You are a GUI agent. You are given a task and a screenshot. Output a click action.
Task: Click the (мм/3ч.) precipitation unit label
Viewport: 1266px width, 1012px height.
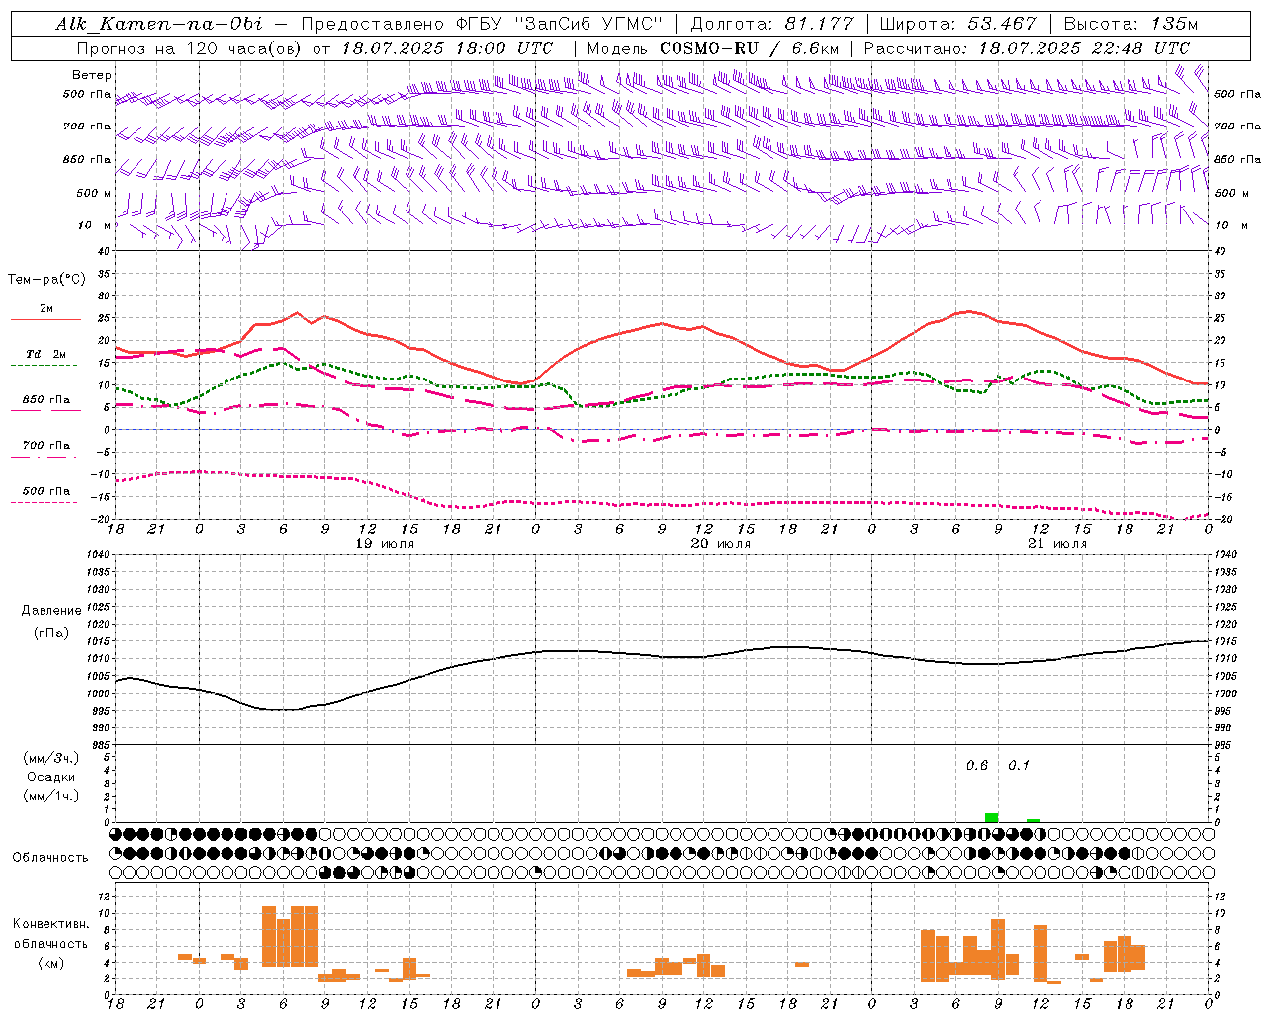[x=51, y=758]
